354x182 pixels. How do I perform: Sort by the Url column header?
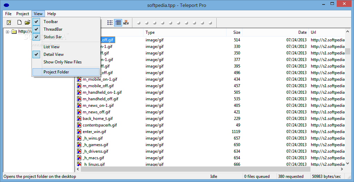[x=327, y=32]
